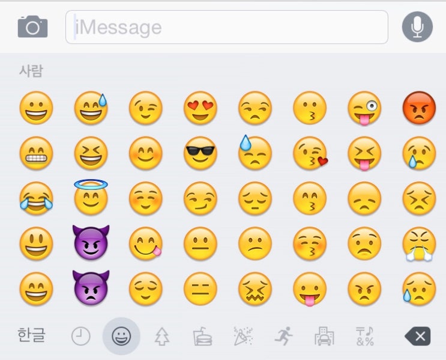The image size is (446, 360).
Task: Insert the sunglasses emoji
Action: point(200,153)
